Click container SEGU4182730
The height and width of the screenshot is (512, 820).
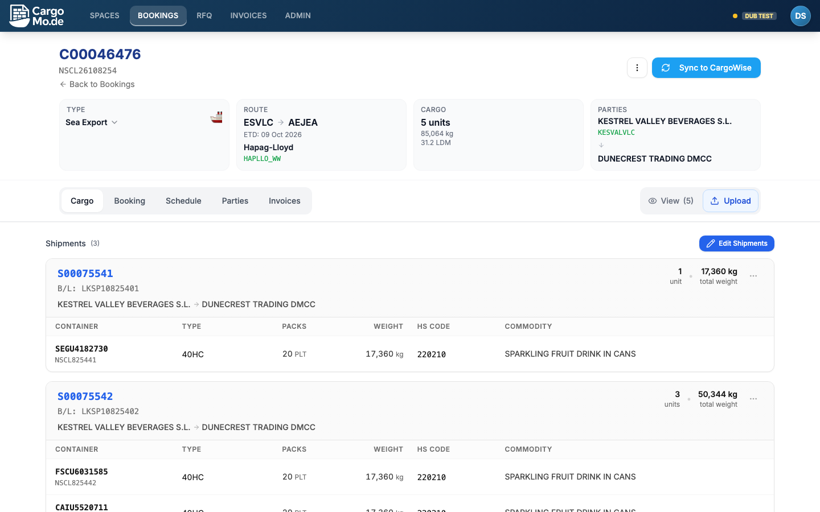pyautogui.click(x=81, y=349)
